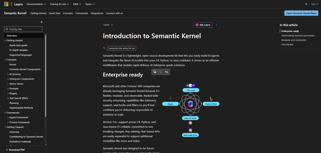321x153 pixels.
Task: Click the Learn brand link in header
Action: 18,4
